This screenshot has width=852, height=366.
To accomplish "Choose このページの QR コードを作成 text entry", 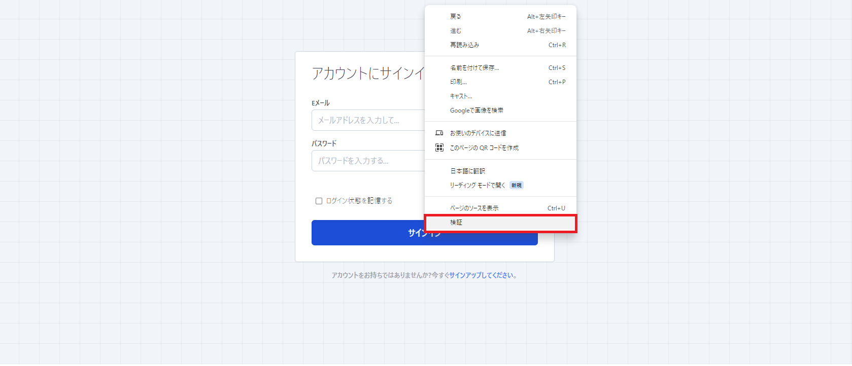I will 484,148.
